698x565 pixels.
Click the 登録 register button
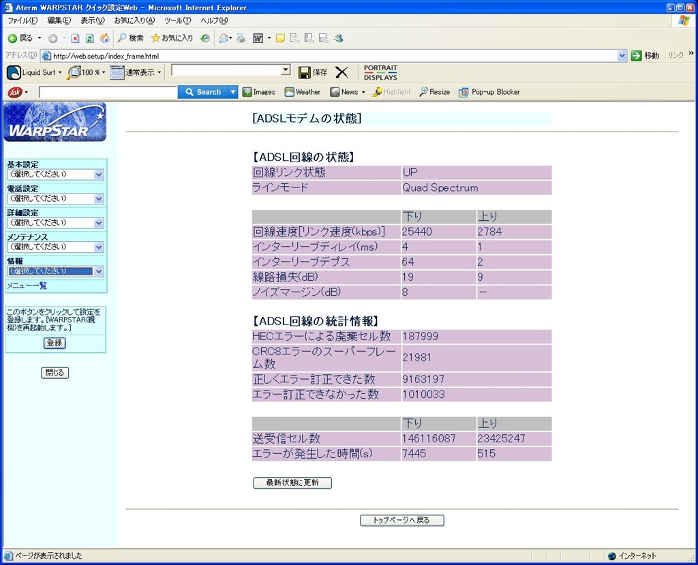coord(55,343)
